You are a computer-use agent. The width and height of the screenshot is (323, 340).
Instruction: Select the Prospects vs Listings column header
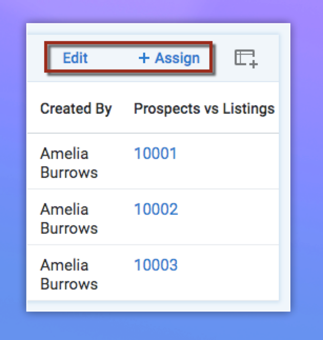coord(204,109)
